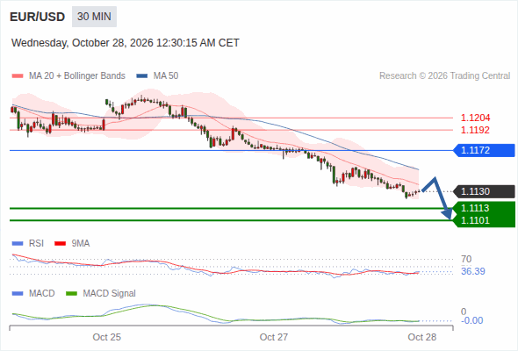
Task: Click the green support tag 1.1113
Action: click(x=485, y=208)
